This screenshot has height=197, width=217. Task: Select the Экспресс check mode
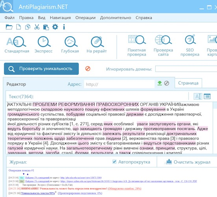tap(44, 45)
